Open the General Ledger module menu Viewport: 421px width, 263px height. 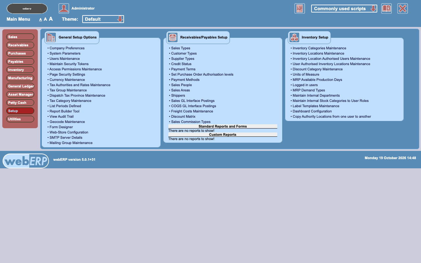point(20,86)
